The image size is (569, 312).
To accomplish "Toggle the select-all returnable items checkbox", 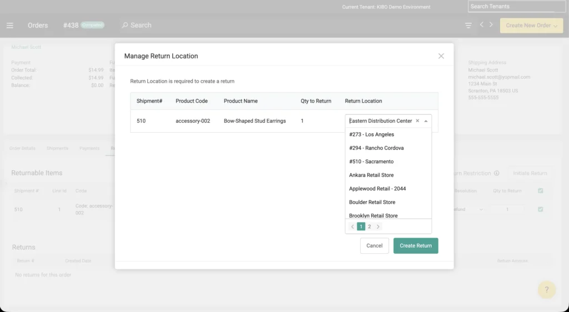I will (x=541, y=191).
